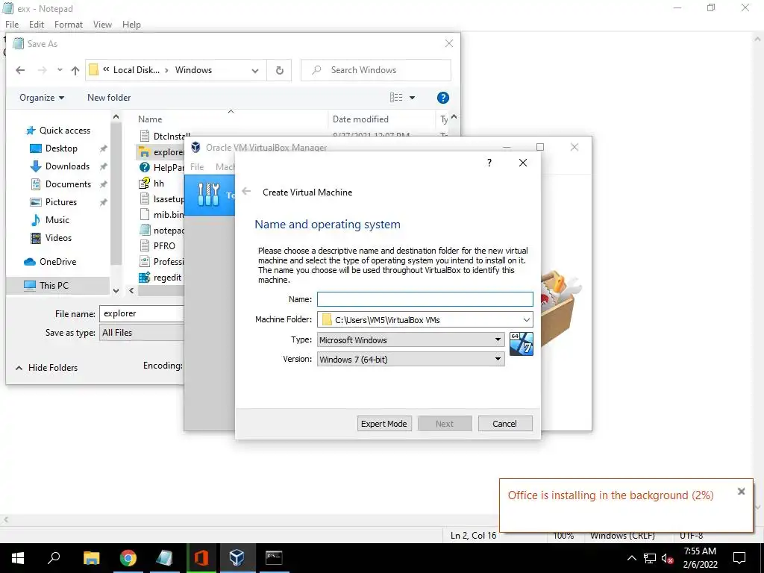The image size is (764, 573).
Task: Dismiss the Office installing notification
Action: (x=741, y=492)
